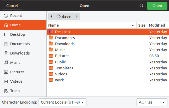Click the Name column sort arrow
Screen dimensions: 169x108
coord(133,25)
